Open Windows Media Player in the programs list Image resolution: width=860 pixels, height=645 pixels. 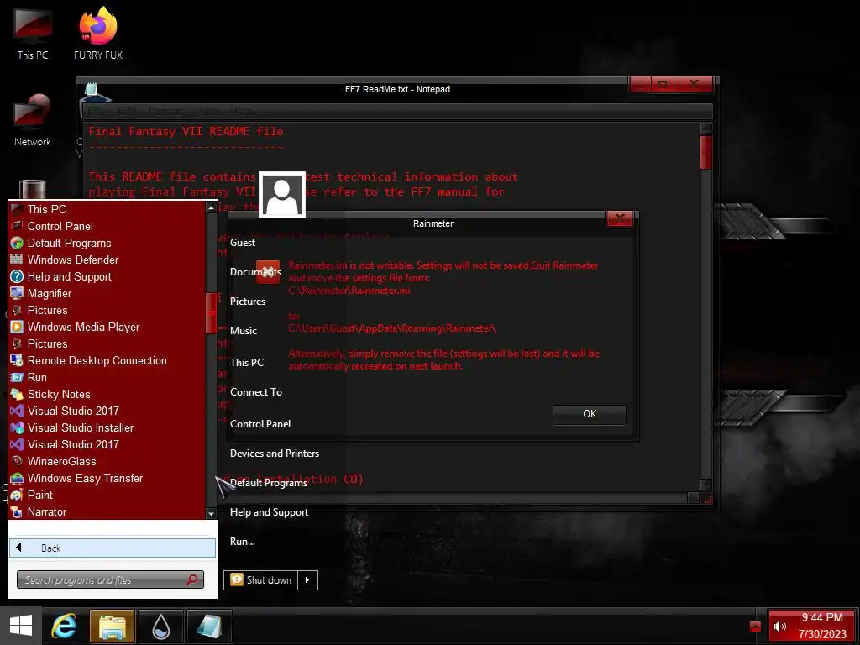pyautogui.click(x=83, y=327)
